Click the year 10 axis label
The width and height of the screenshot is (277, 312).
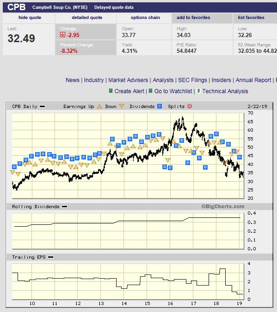[x=32, y=304]
